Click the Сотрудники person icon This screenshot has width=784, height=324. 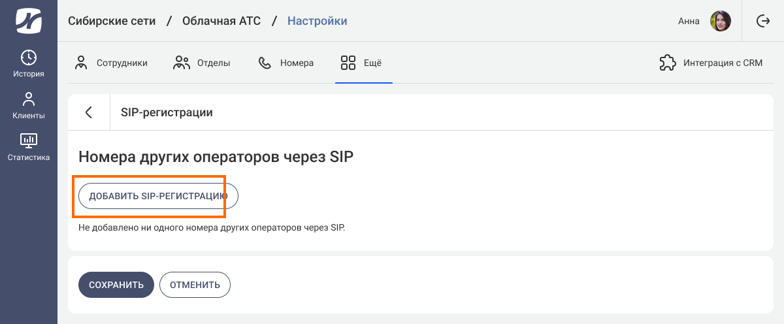(x=81, y=63)
